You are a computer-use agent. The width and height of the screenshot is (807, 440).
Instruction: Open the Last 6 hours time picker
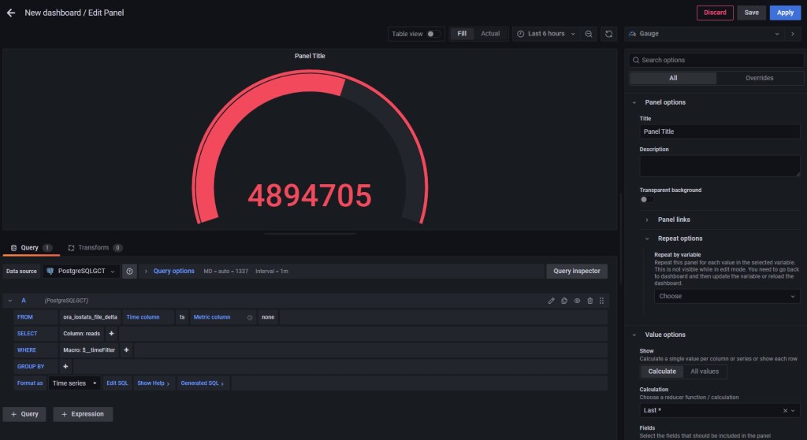pyautogui.click(x=546, y=34)
